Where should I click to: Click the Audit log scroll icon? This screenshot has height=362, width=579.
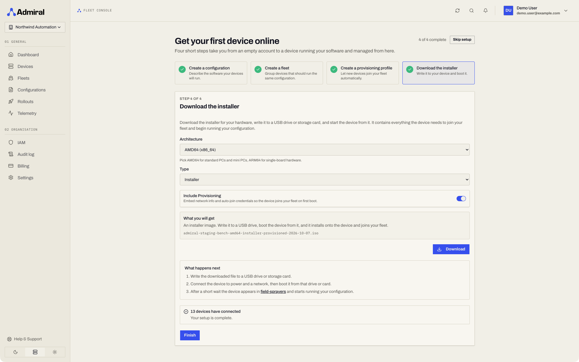[x=11, y=154]
